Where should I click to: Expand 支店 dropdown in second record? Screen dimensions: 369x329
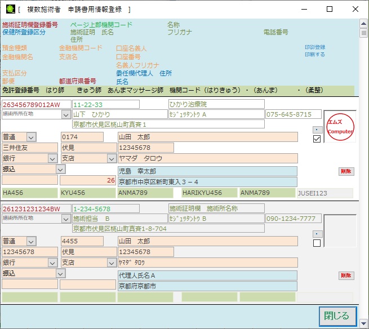[112, 263]
